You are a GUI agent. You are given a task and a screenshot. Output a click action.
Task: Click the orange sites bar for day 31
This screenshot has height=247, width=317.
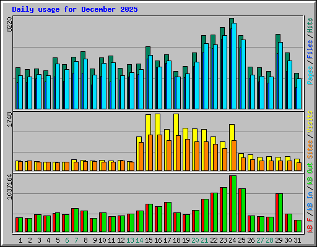click(x=299, y=167)
